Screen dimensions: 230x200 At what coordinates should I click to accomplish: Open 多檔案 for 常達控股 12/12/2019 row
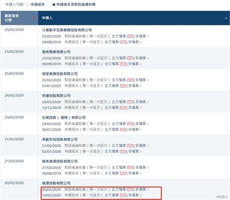(x=133, y=108)
